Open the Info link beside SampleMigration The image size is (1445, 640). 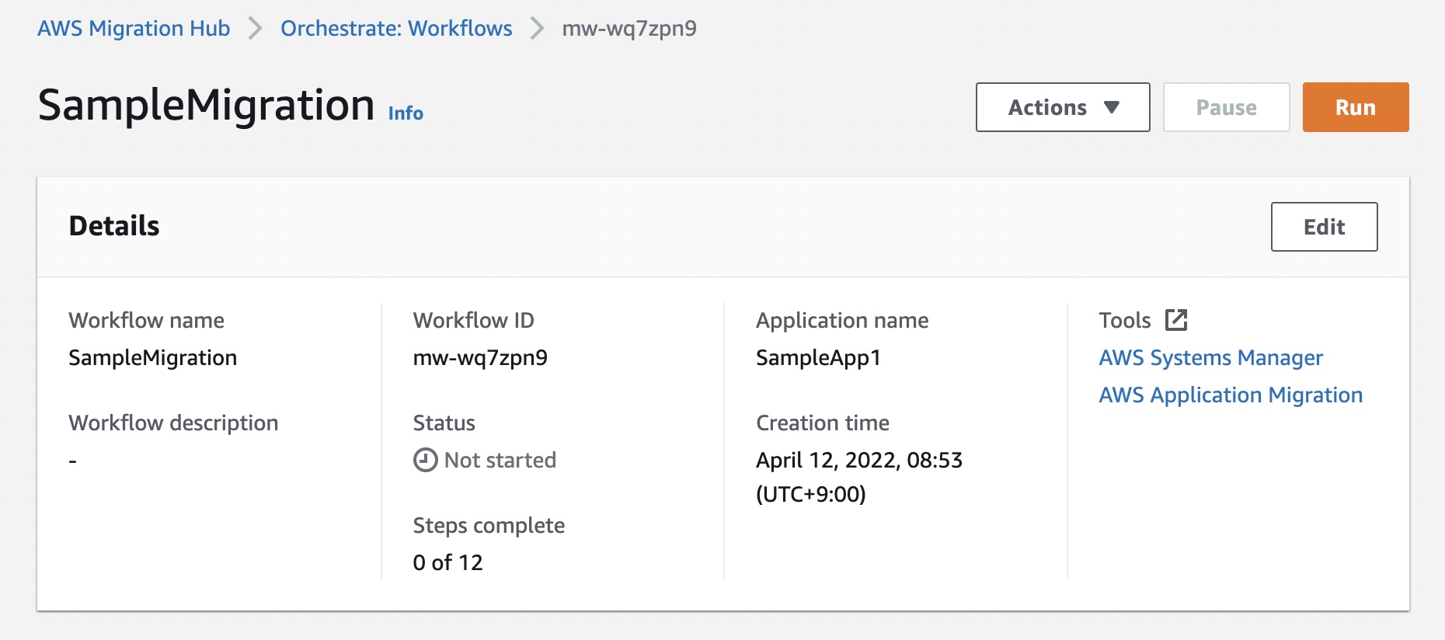406,113
